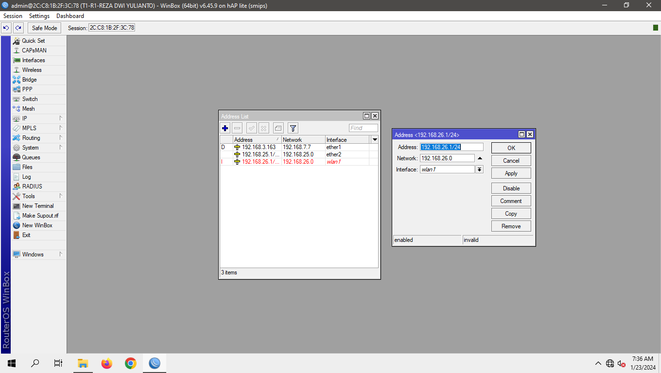Click Apply in Address dialog

click(511, 173)
